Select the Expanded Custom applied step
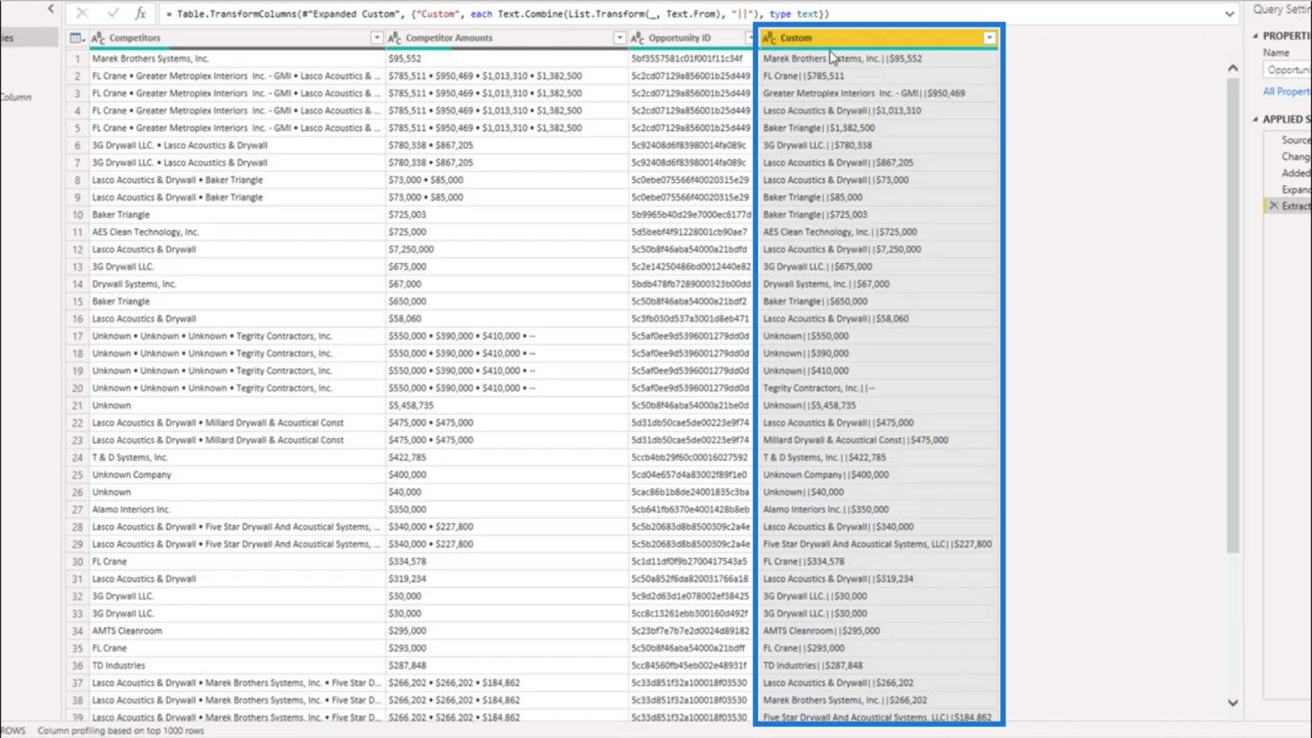Screen dimensions: 1312x738 click(1296, 189)
